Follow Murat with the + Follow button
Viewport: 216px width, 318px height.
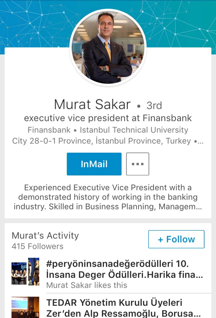(176, 239)
